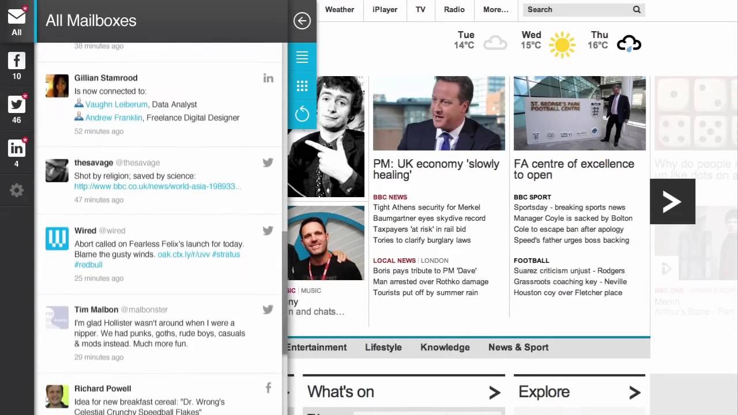This screenshot has height=415, width=738.
Task: Select the Entertainment tab
Action: (317, 347)
